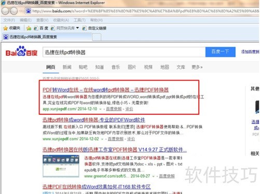Image resolution: width=260 pixels, height=194 pixels.
Task: Open result 迅捷PDF在线转换成Word效果如何-IT168
Action: (97, 187)
